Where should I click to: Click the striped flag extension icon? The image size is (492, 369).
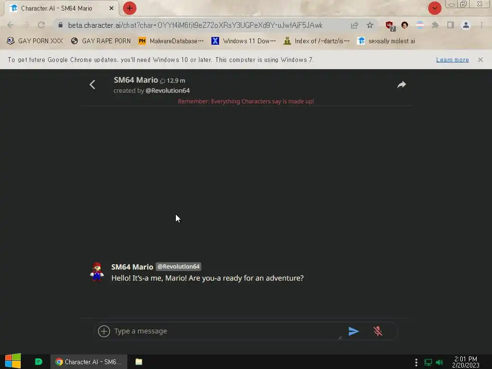coord(420,25)
